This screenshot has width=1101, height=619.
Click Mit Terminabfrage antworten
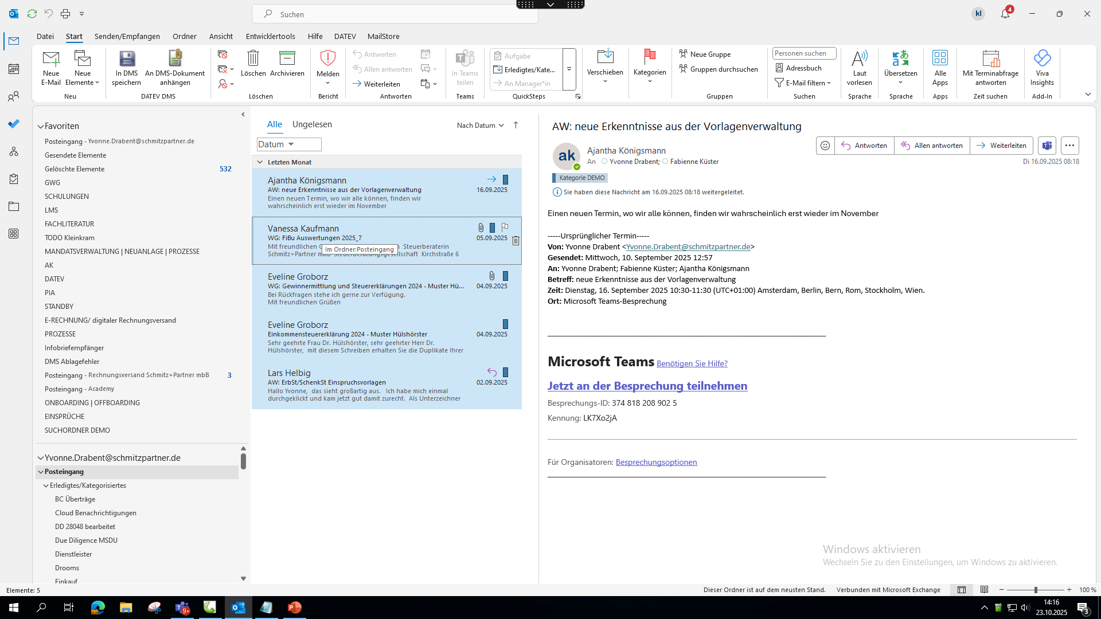pos(990,68)
